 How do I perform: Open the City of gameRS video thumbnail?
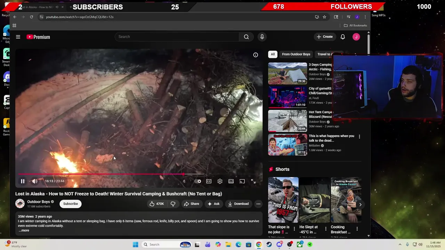click(288, 97)
